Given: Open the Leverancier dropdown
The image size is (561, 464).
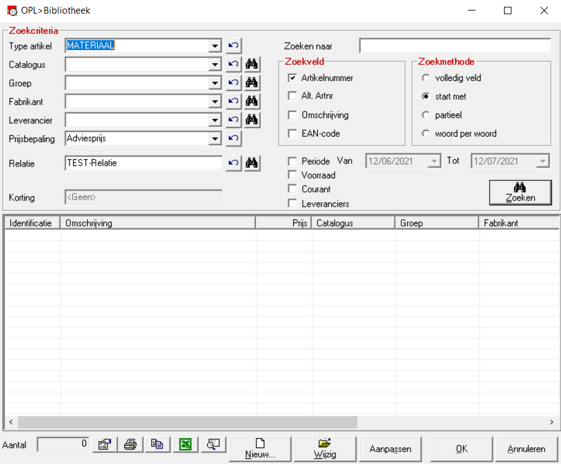Looking at the screenshot, I should click(214, 120).
